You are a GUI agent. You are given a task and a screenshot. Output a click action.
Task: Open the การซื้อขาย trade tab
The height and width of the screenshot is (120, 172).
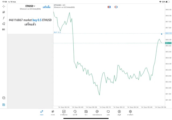click(x=64, y=113)
